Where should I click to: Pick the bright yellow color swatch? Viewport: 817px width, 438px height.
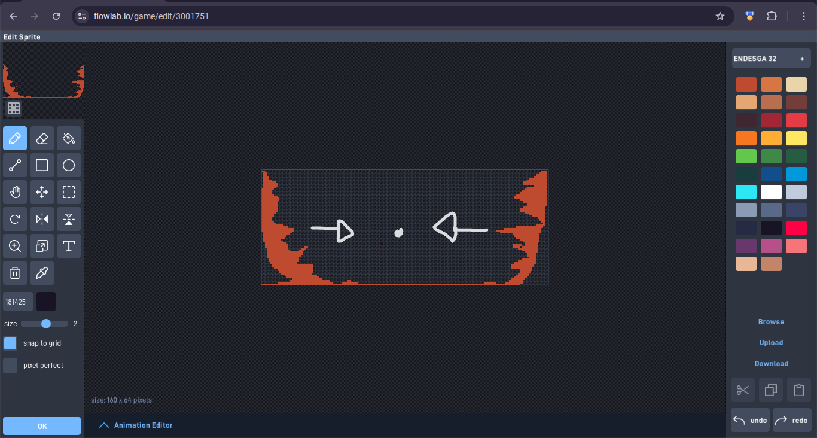pos(796,138)
